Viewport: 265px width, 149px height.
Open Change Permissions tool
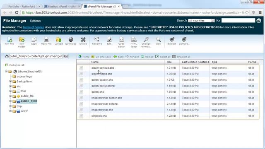click(x=146, y=42)
